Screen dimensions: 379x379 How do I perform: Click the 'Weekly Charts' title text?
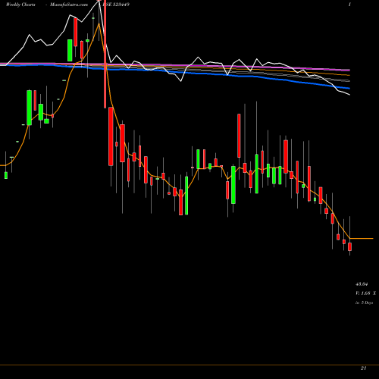(x=20, y=5)
